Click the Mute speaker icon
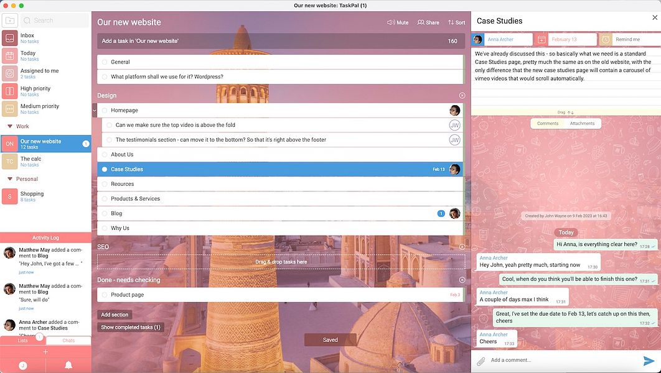Viewport: 661px width, 373px height. [x=391, y=22]
